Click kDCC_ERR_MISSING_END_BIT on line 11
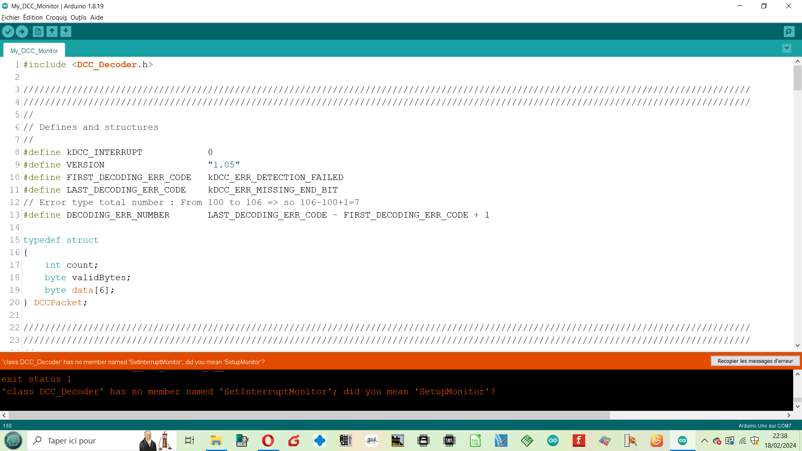 pyautogui.click(x=273, y=190)
